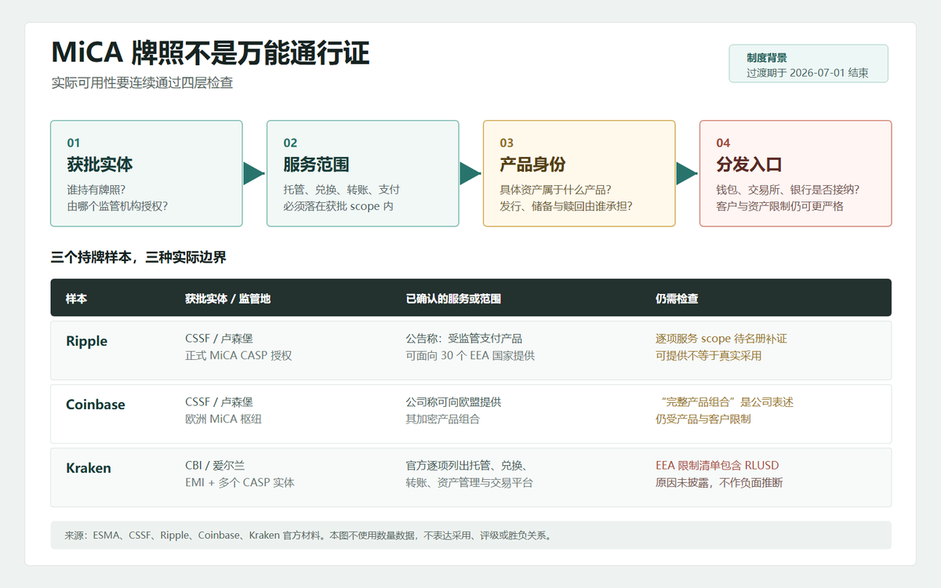Click '其加密产品组合' cell text
Viewport: 941px width, 588px height.
point(442,419)
